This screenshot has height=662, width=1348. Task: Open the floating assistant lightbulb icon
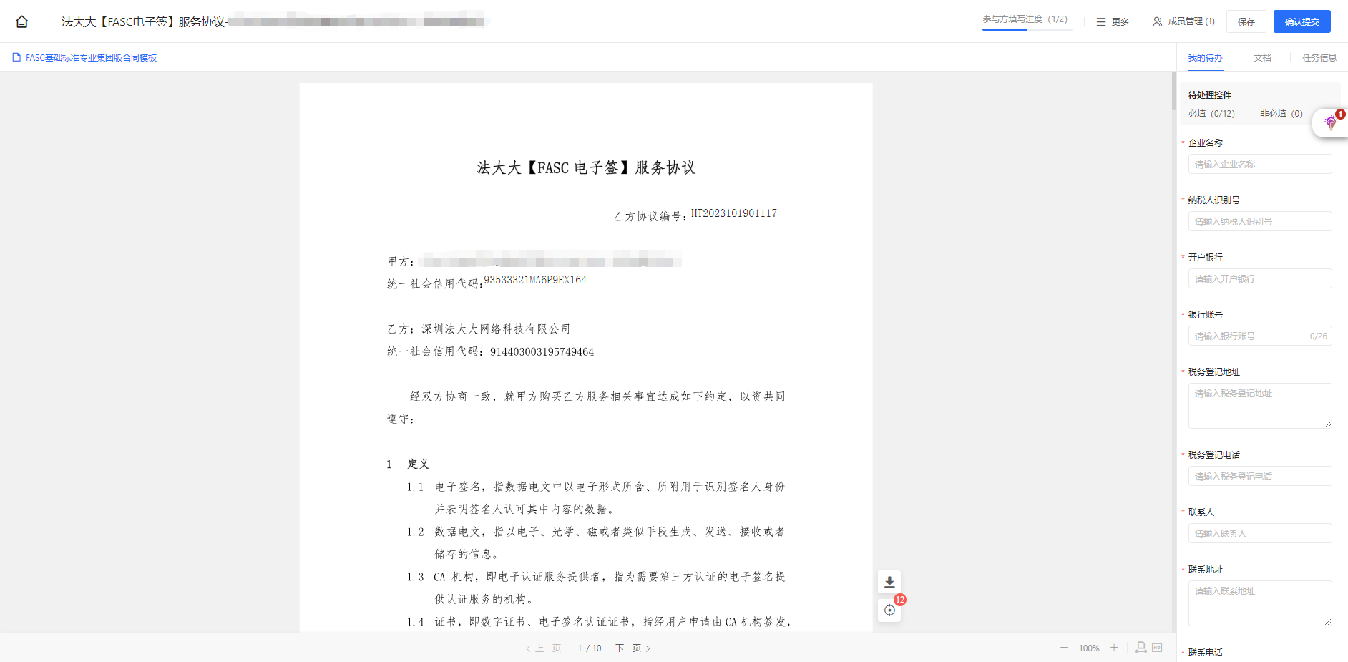(x=1330, y=122)
